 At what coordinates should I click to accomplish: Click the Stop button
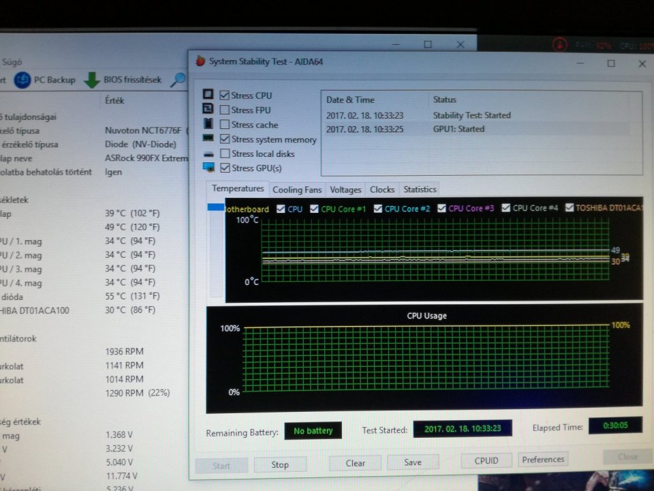click(280, 464)
